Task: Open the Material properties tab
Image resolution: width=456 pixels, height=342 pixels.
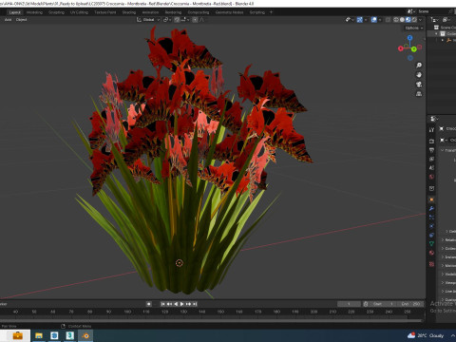Action: pyautogui.click(x=431, y=253)
